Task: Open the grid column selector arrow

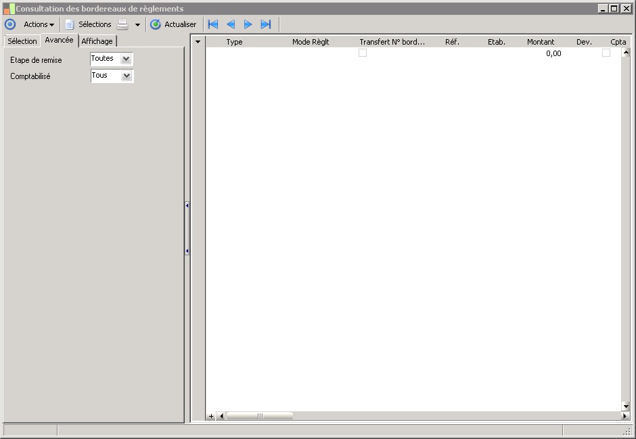Action: [x=198, y=42]
